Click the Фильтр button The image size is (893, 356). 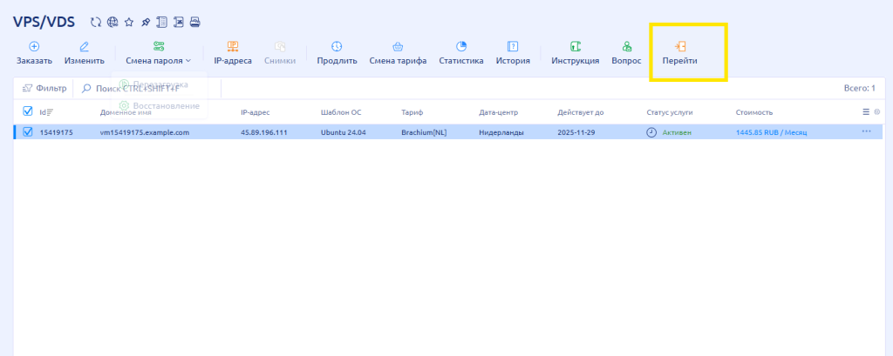(44, 88)
